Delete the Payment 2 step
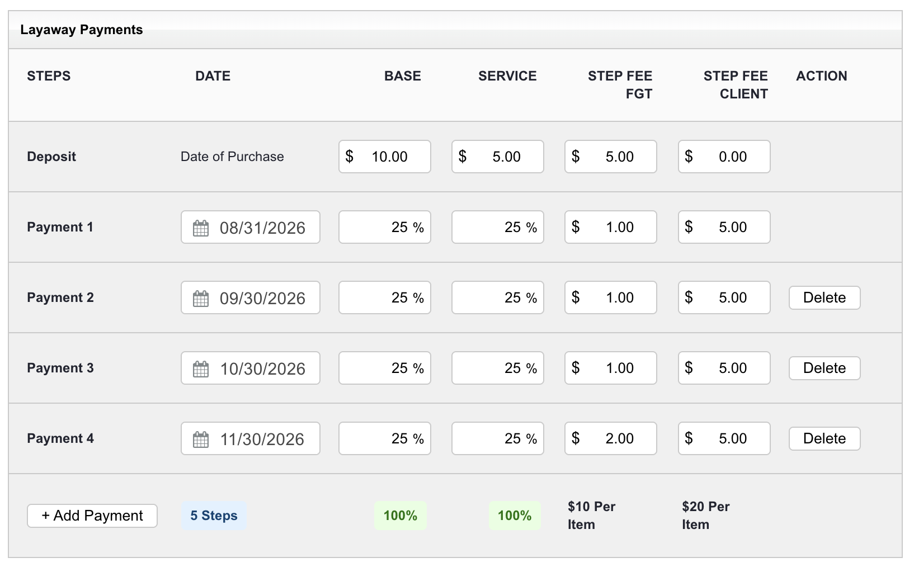 [825, 297]
